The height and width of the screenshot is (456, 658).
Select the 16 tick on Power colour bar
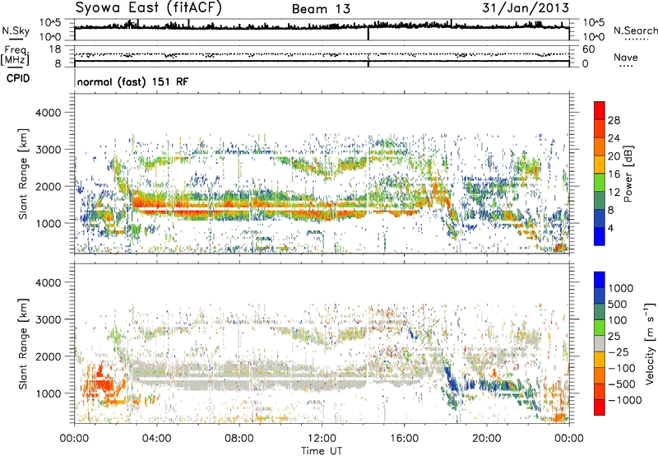(x=614, y=174)
